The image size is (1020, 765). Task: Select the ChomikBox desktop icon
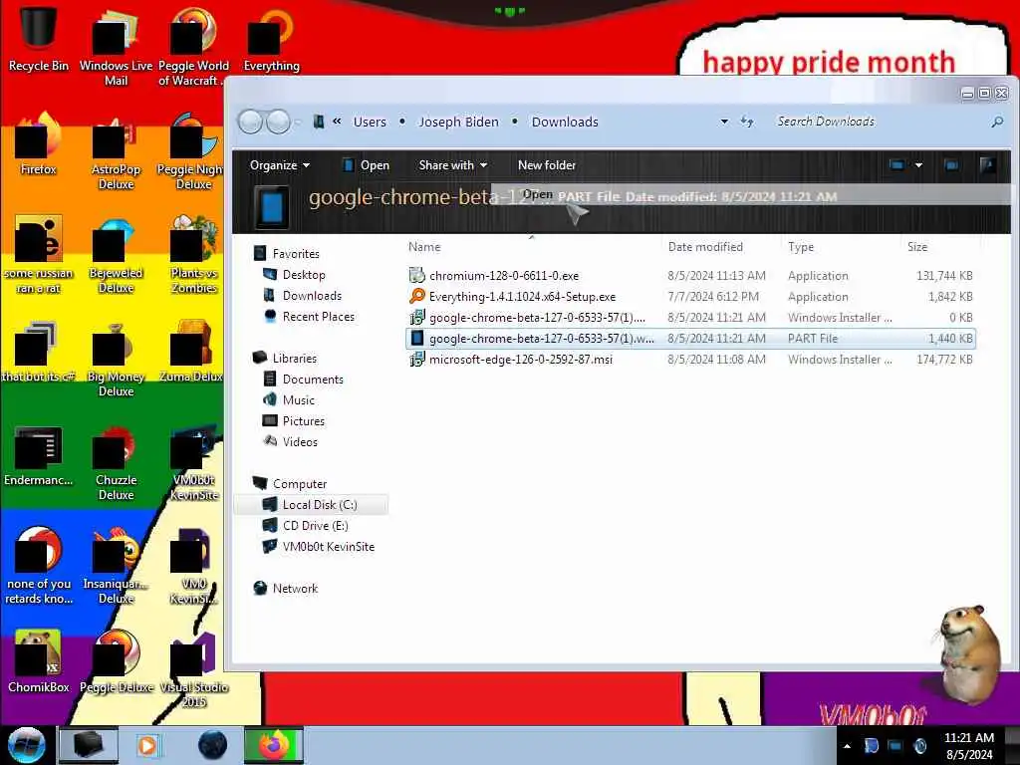pos(39,661)
